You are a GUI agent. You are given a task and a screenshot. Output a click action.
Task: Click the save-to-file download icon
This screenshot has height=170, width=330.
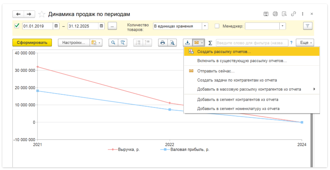coord(187,43)
